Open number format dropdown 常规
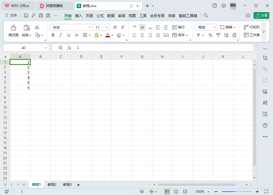Image resolution: width=273 pixels, height=195 pixels. point(215,27)
